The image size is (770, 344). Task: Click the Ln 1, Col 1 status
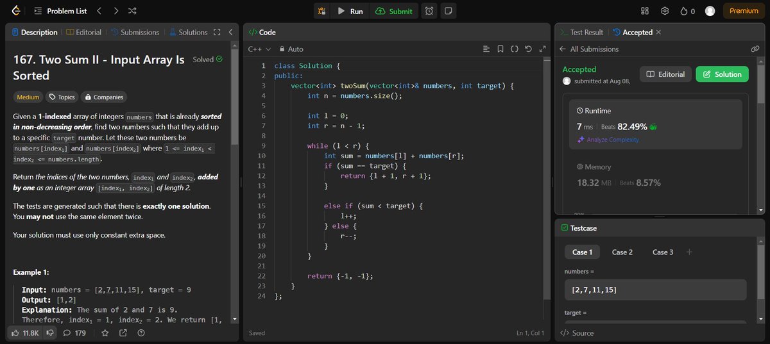530,333
